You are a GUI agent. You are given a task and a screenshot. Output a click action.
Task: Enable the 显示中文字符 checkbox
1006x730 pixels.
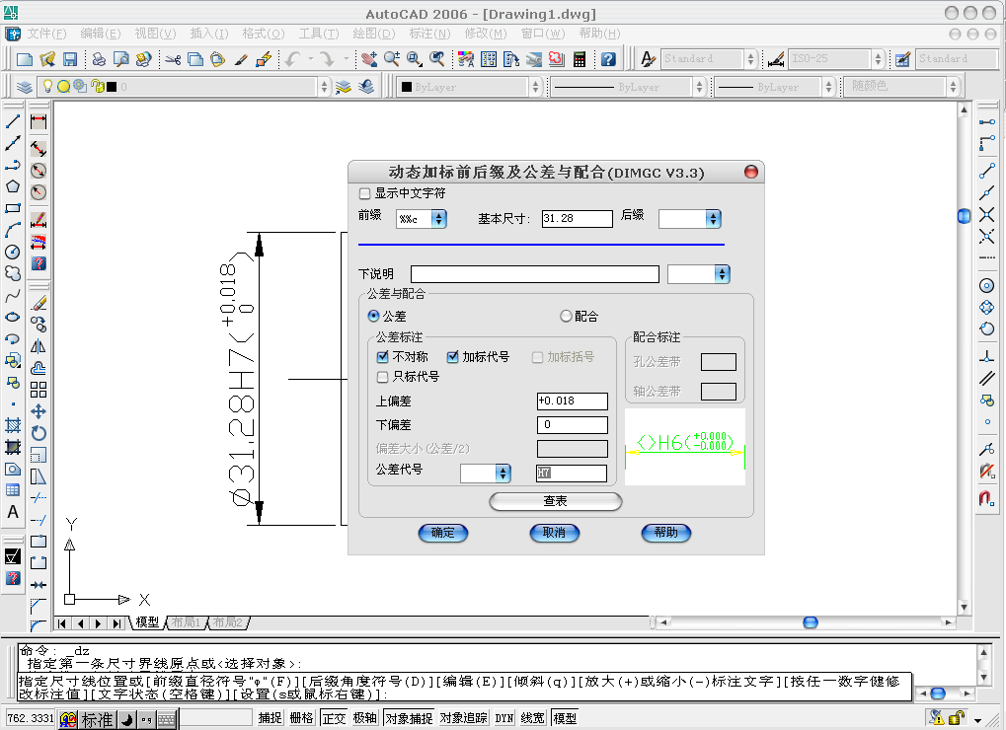click(x=364, y=193)
